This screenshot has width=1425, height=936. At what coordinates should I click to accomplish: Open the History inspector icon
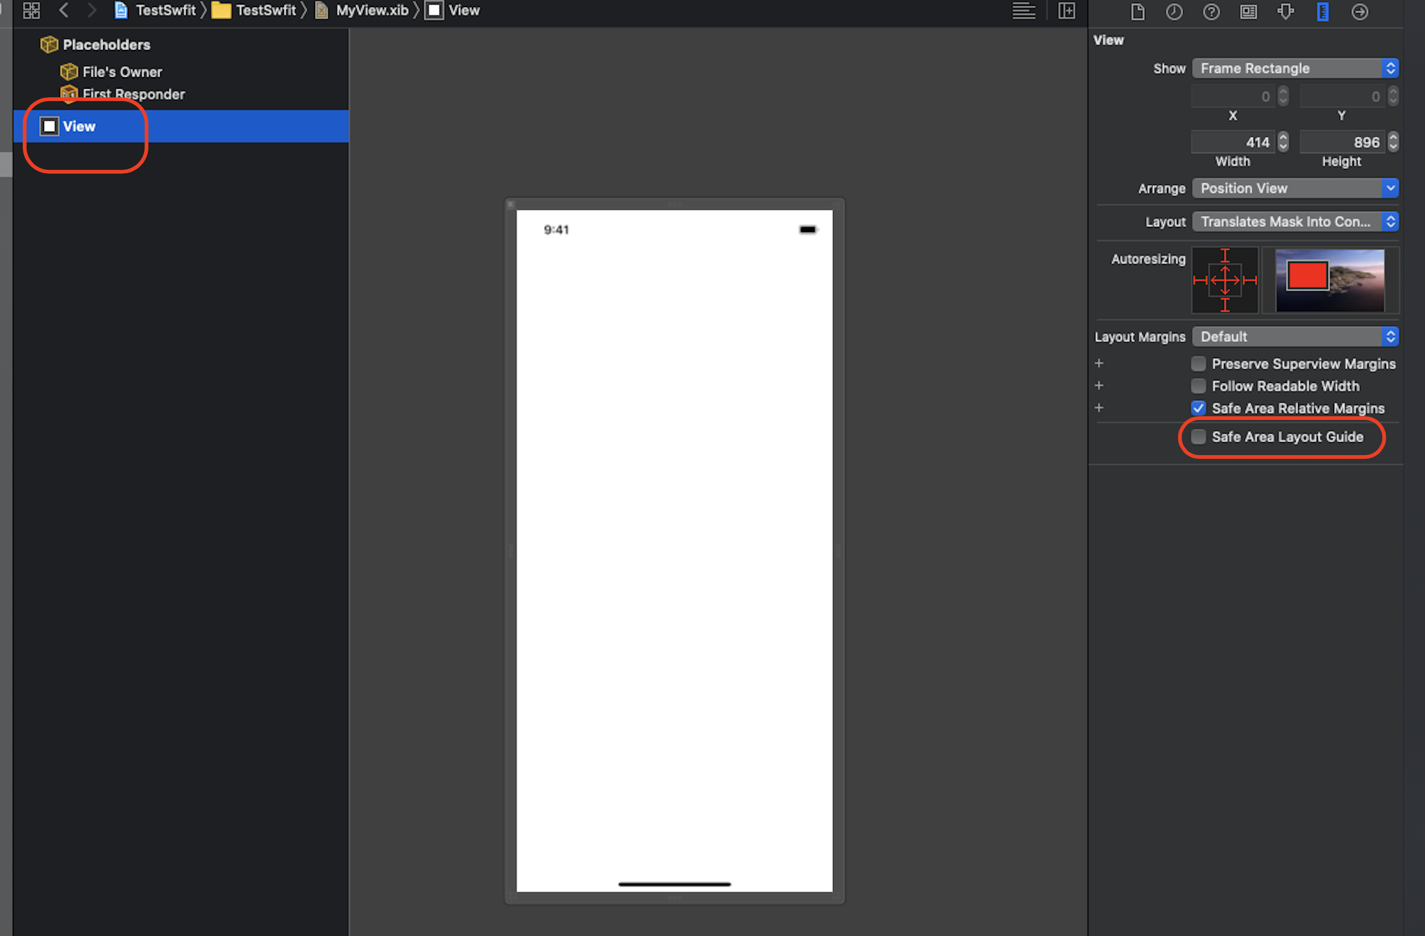click(x=1174, y=12)
